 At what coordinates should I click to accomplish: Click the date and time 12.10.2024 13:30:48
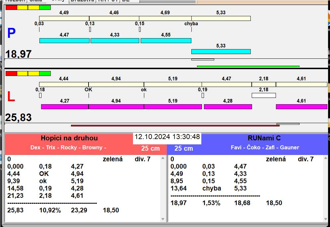click(167, 137)
